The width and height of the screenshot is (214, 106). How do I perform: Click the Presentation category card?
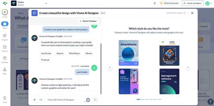pos(22,42)
